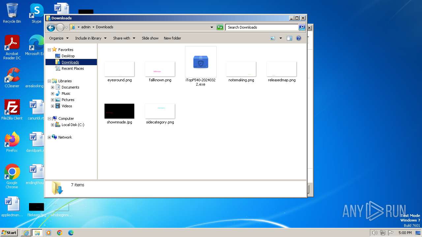The height and width of the screenshot is (237, 422).
Task: Expand the Music library node
Action: [52, 93]
